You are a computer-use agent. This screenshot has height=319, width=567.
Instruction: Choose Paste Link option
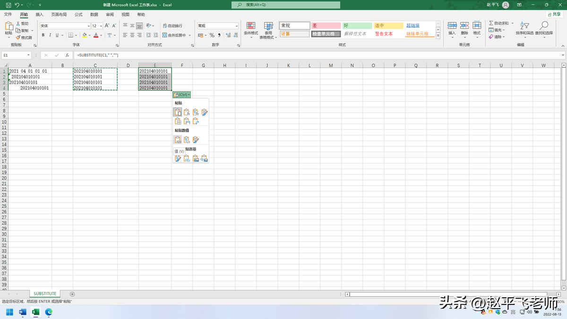tap(187, 158)
